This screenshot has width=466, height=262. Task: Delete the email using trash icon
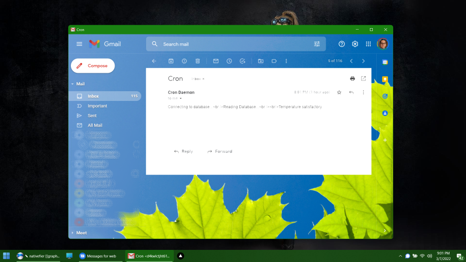(x=198, y=61)
